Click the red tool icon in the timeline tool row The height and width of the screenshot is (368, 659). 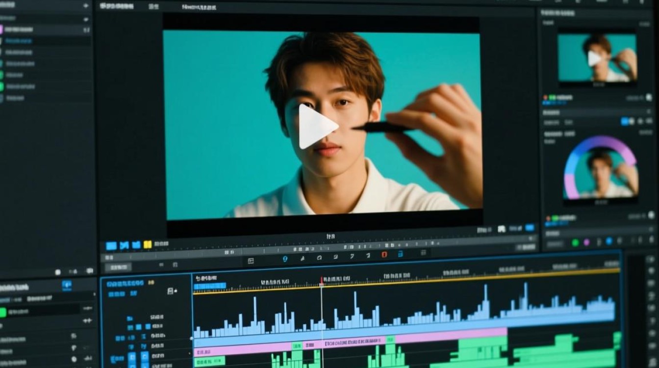(384, 255)
